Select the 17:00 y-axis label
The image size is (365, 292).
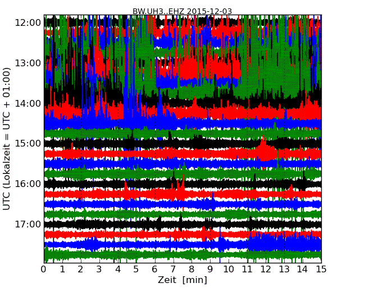(28, 224)
